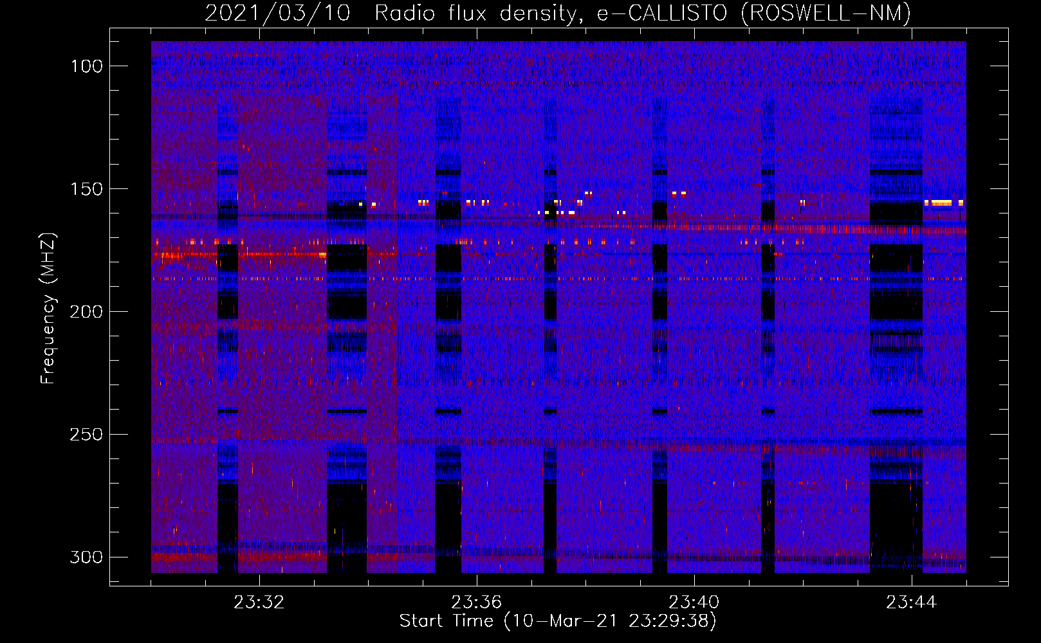Click the '23:44' time tick label
The height and width of the screenshot is (643, 1041).
(x=912, y=602)
